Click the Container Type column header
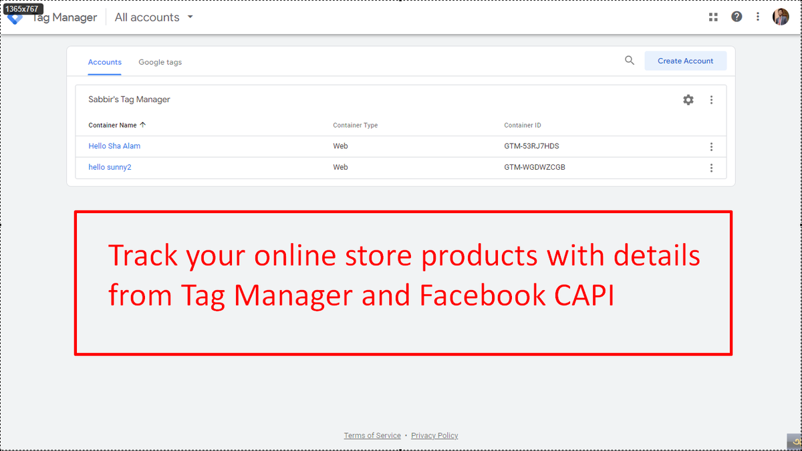The height and width of the screenshot is (451, 802). (x=356, y=125)
